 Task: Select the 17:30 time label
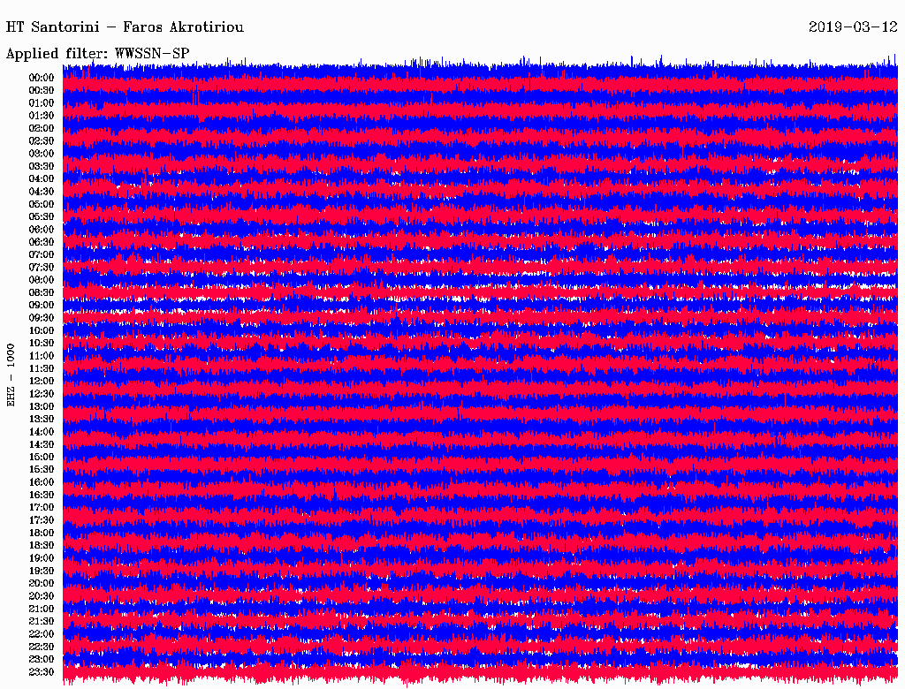tap(42, 520)
